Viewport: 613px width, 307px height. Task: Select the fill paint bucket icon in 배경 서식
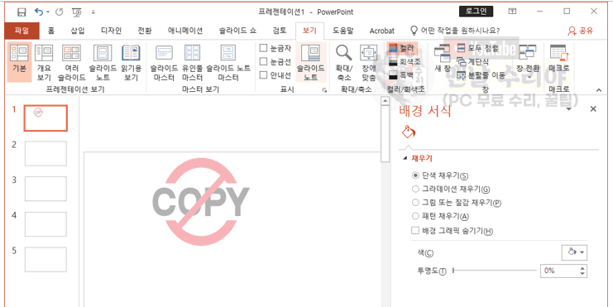point(409,132)
